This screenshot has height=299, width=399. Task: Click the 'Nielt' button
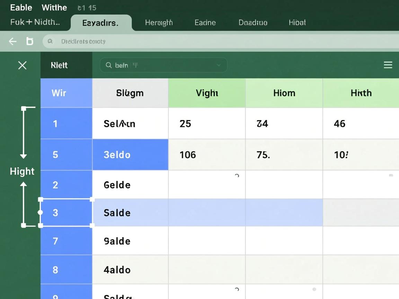click(x=59, y=65)
